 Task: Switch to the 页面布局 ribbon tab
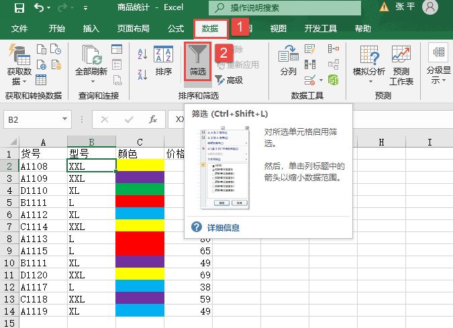point(133,29)
